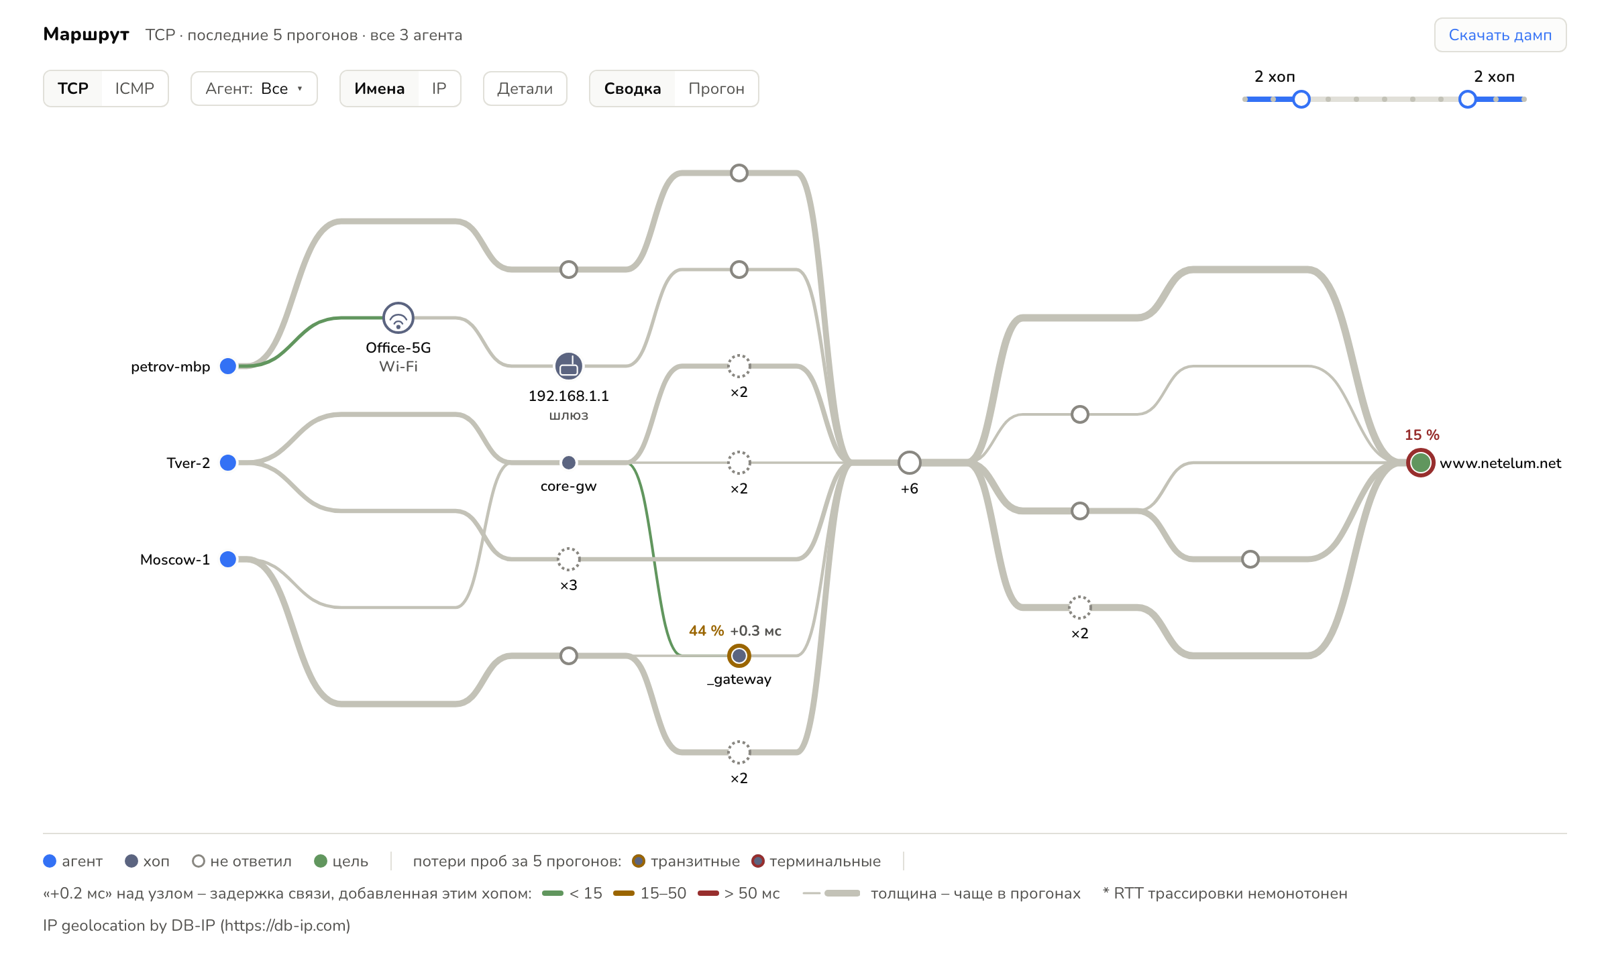Click the +0.3 мс latency label

[x=756, y=631]
